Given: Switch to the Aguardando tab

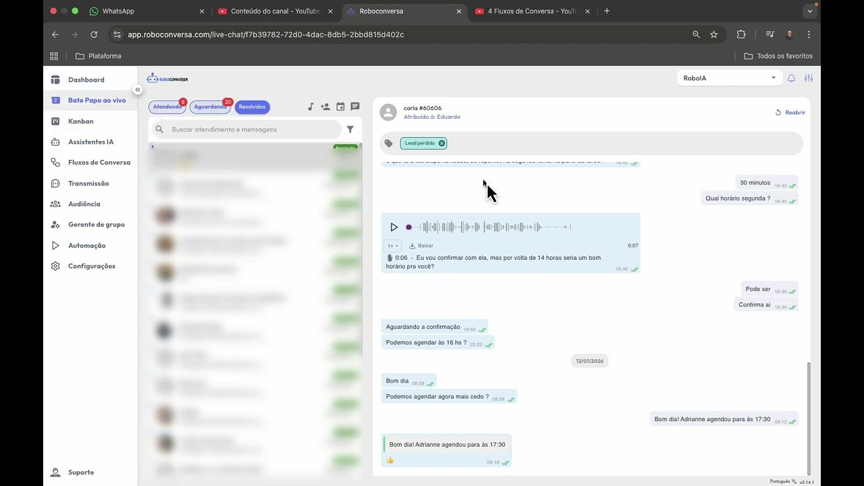Looking at the screenshot, I should pyautogui.click(x=211, y=107).
